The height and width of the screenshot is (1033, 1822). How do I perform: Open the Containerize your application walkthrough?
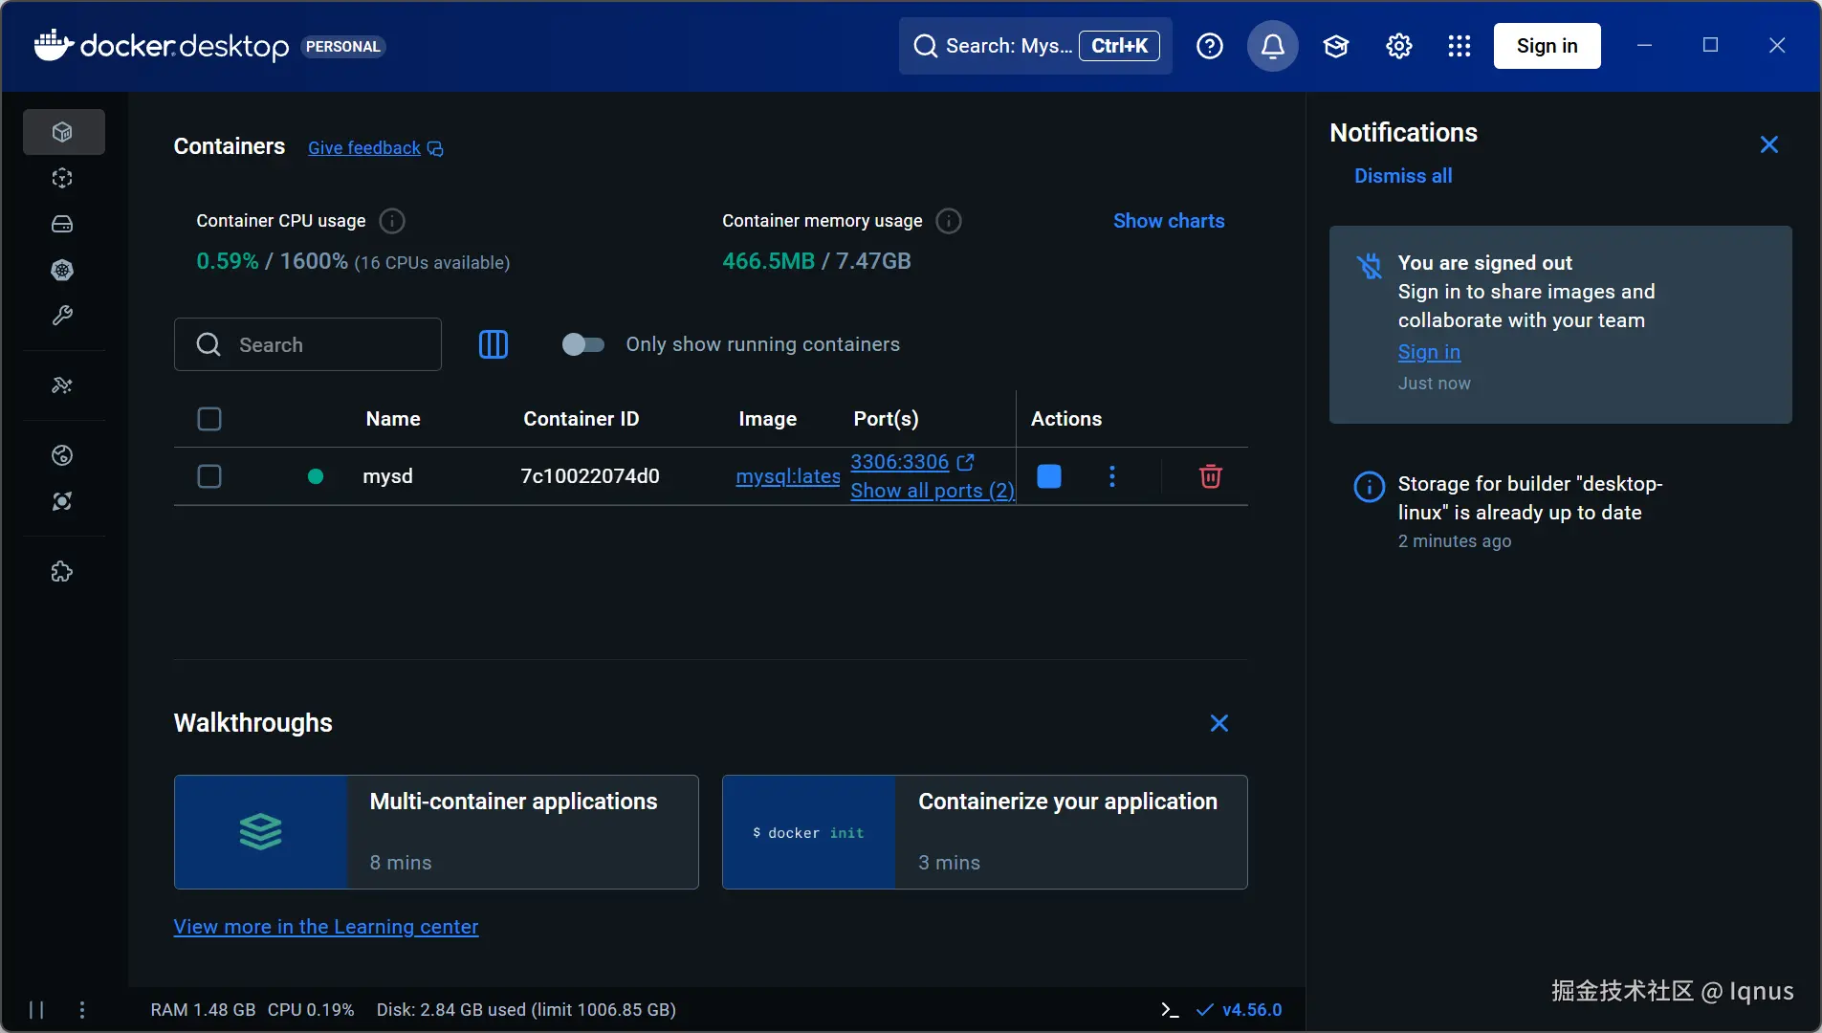pos(985,832)
